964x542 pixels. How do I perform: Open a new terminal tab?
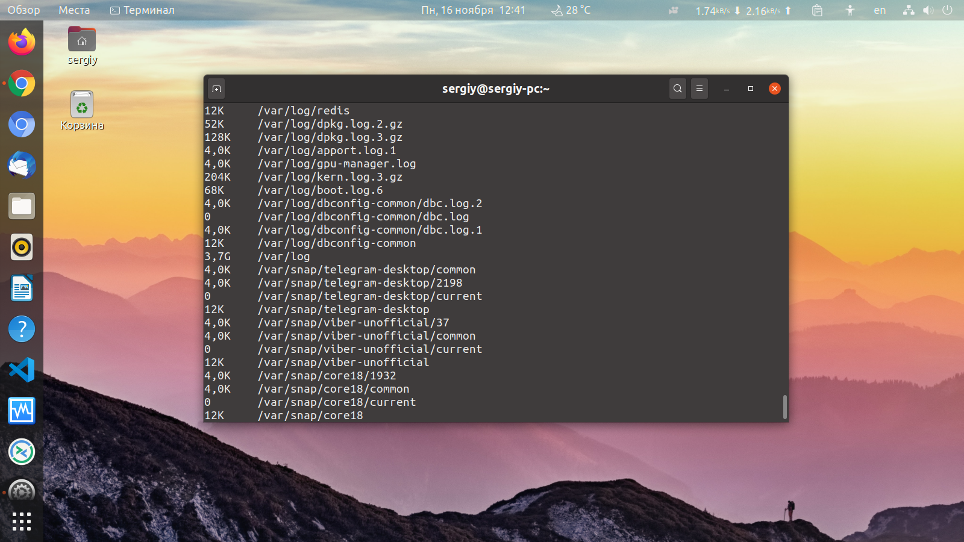[x=217, y=89]
